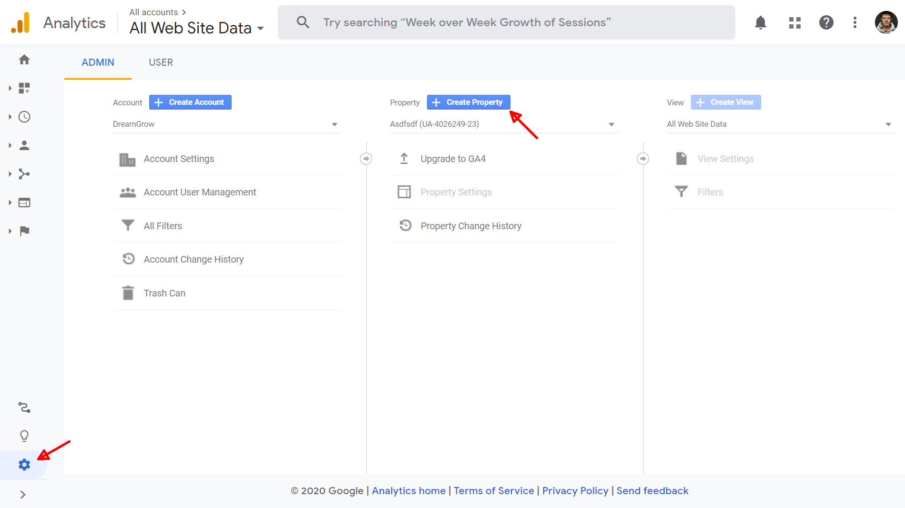Image resolution: width=905 pixels, height=508 pixels.
Task: Open the Discover lightbulb icon
Action: coord(24,436)
